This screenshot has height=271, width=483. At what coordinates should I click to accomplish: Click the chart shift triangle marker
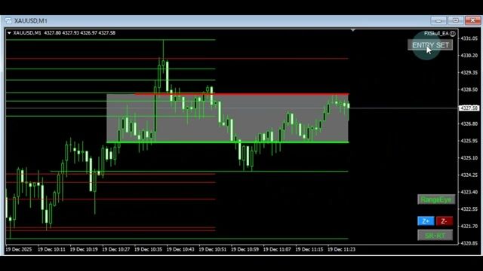coord(352,30)
